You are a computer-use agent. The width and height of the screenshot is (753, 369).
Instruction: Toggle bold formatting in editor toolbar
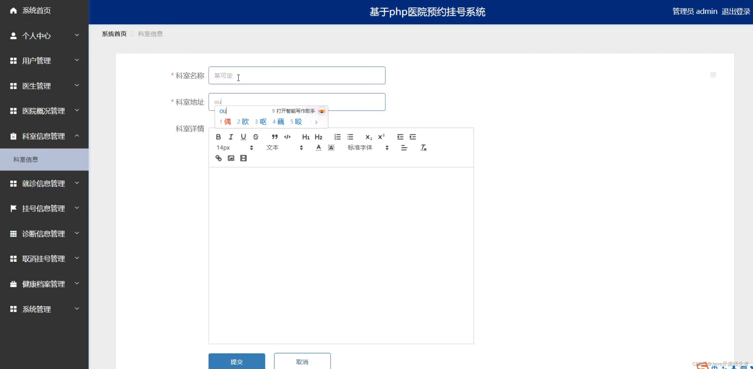click(x=218, y=137)
